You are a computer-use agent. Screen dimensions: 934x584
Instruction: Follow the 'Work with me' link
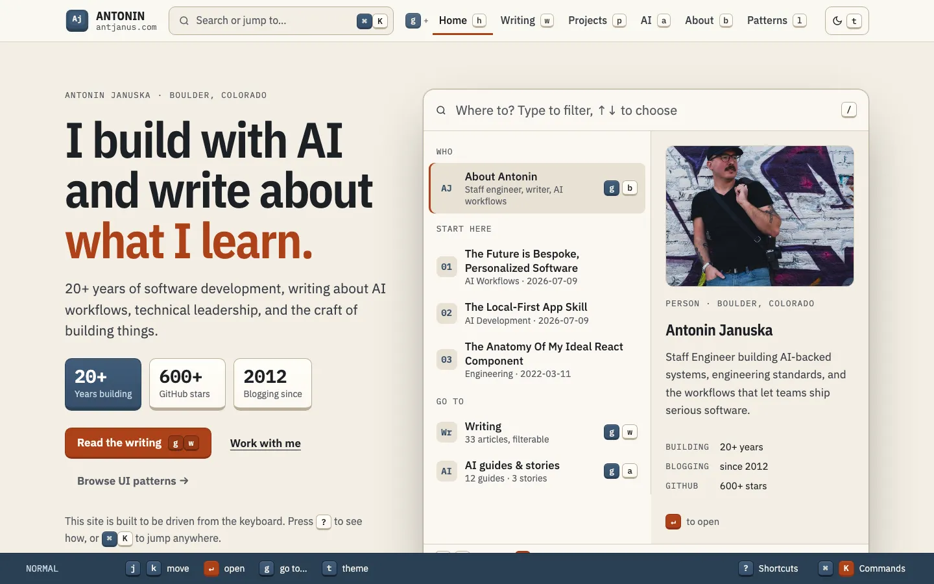[x=265, y=443]
